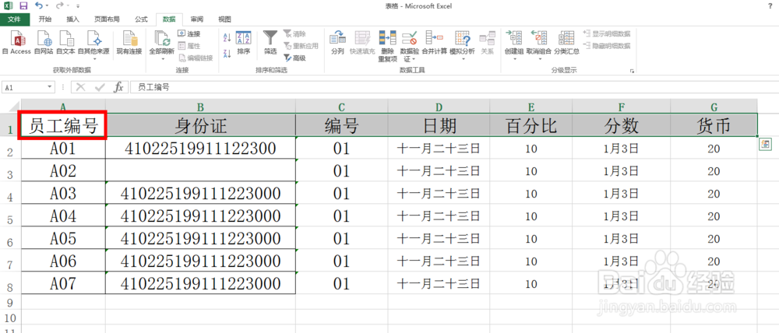Screen dimensions: 779x333
Task: Launch Text to Columns (分列)
Action: 337,43
